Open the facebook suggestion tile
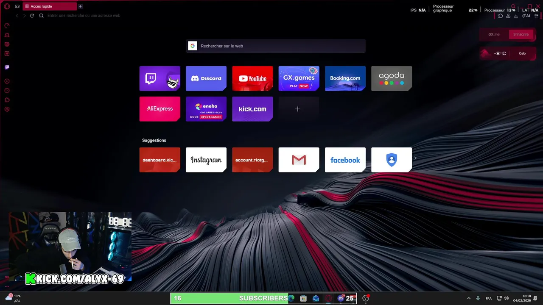This screenshot has width=543, height=305. point(345,160)
